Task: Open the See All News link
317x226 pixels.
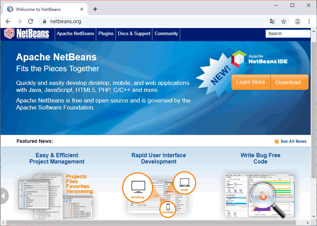Action: tap(293, 141)
